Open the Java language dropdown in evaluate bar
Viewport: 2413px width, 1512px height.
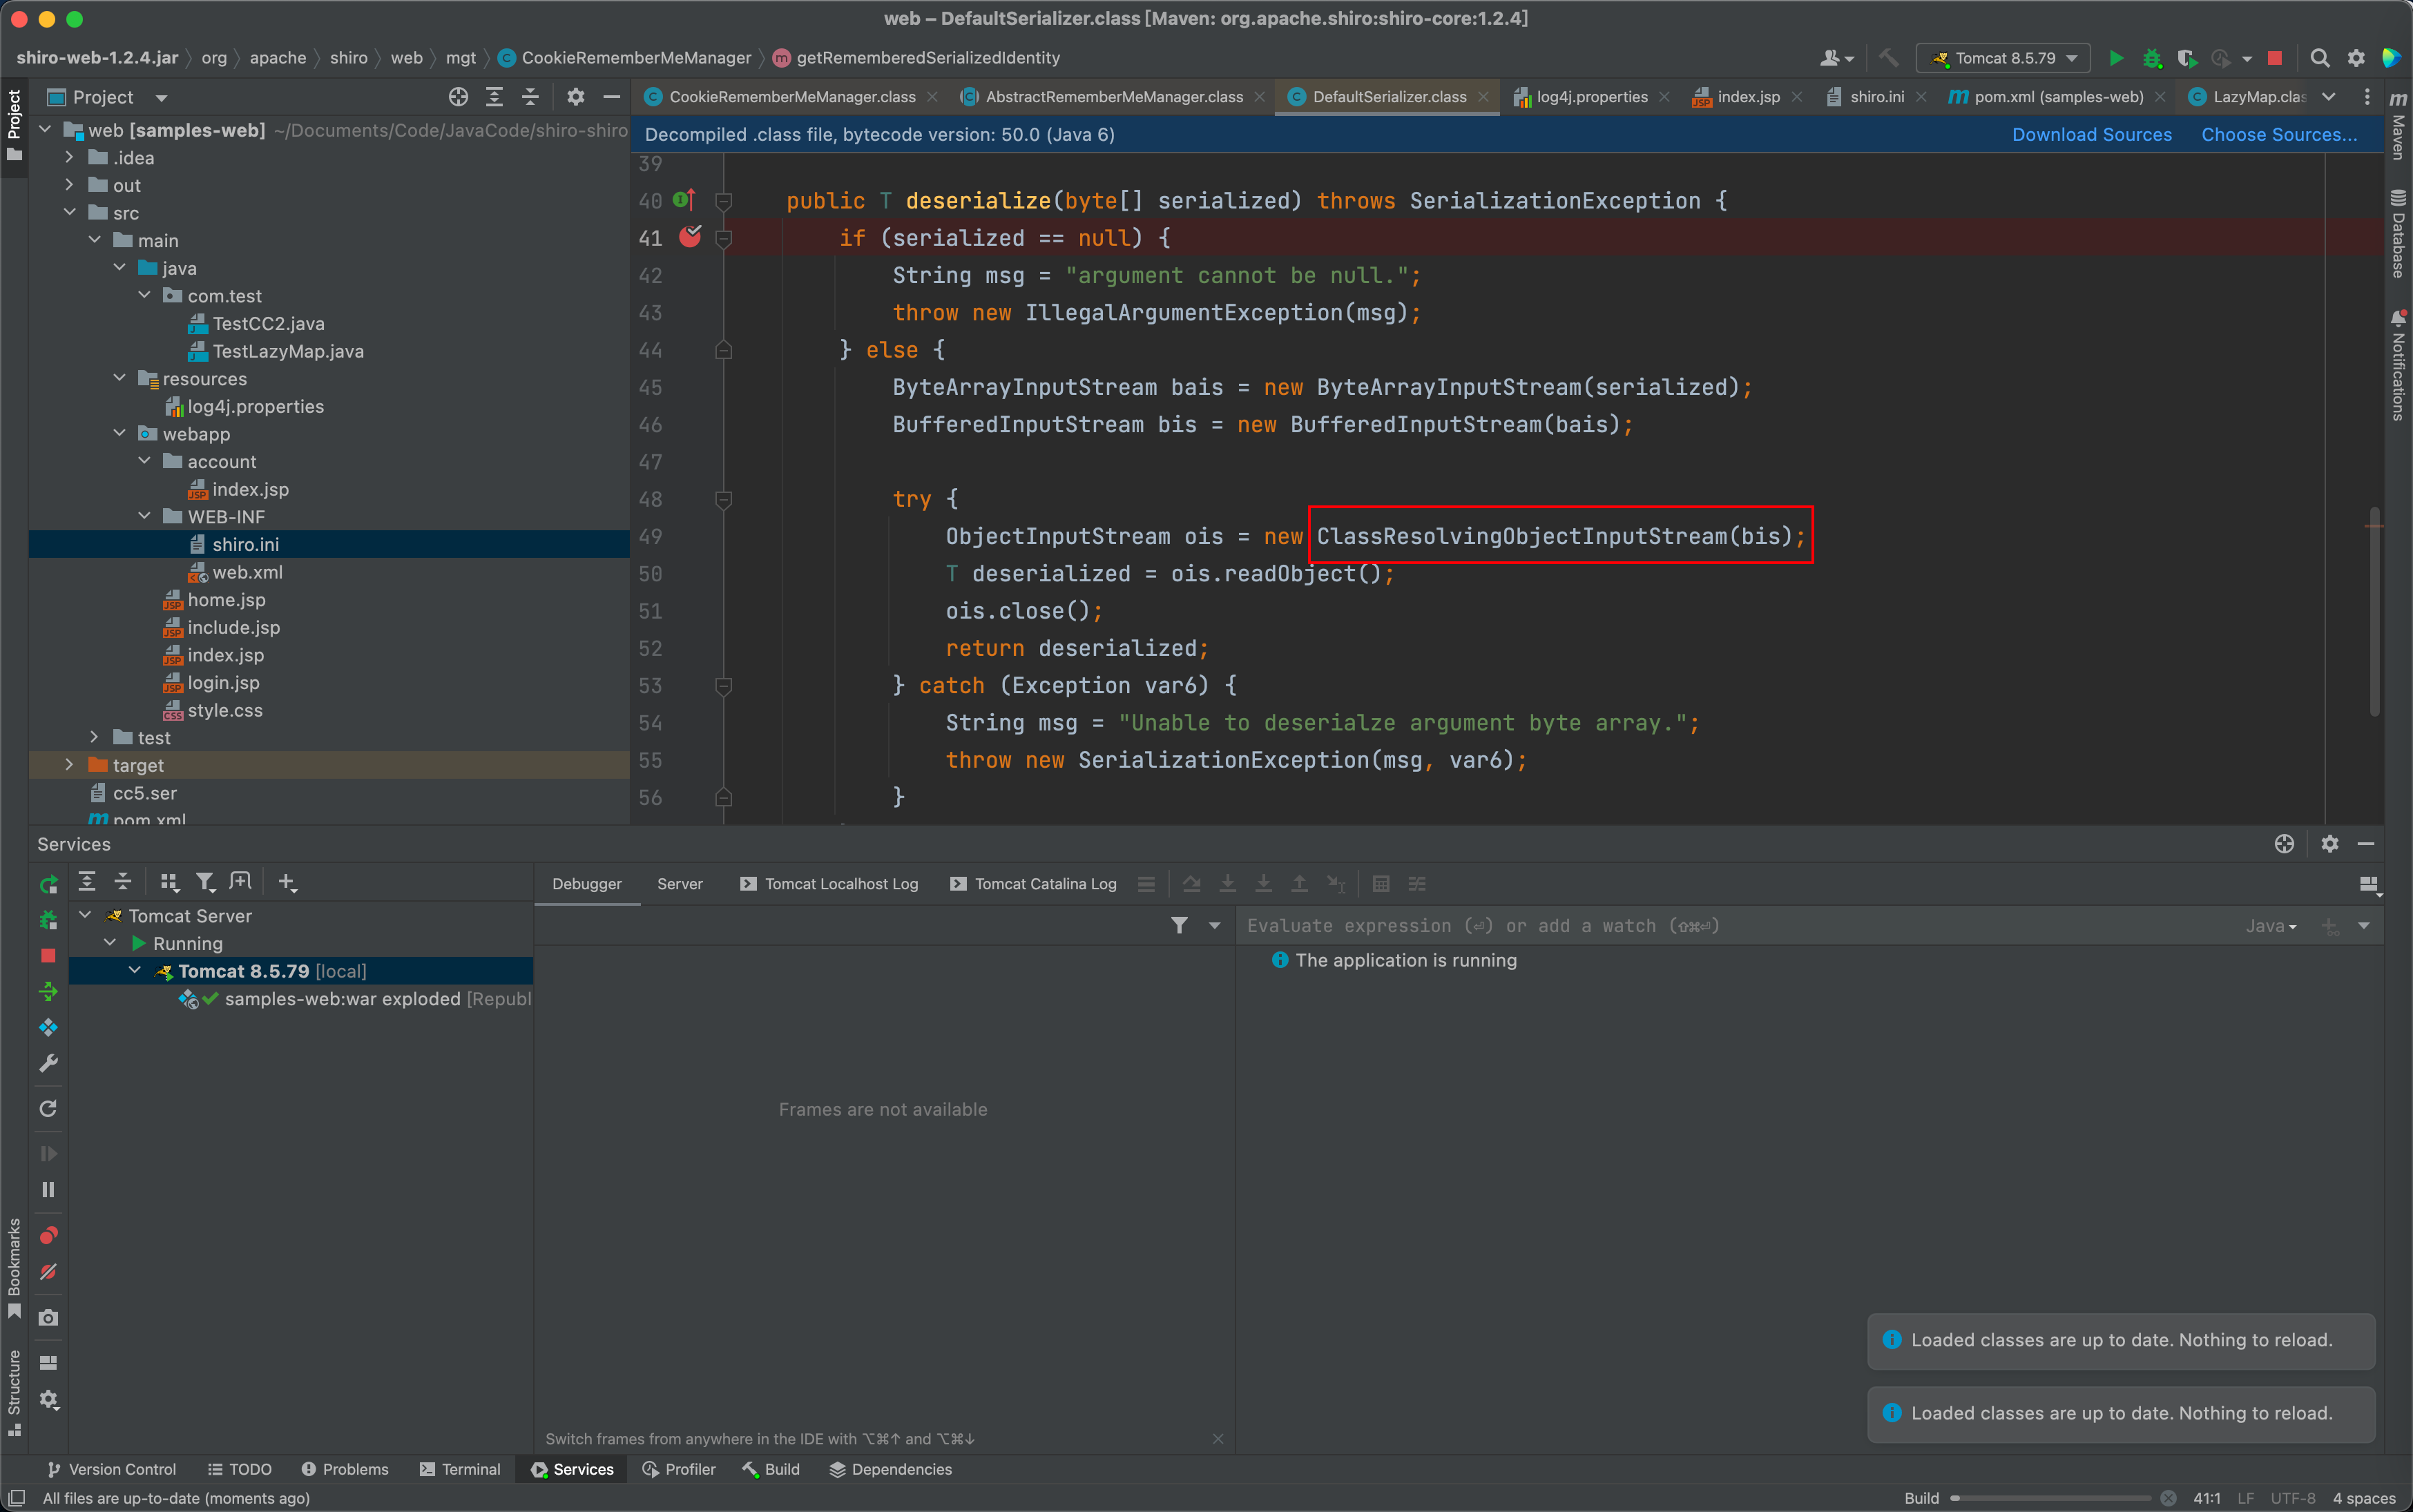2270,926
